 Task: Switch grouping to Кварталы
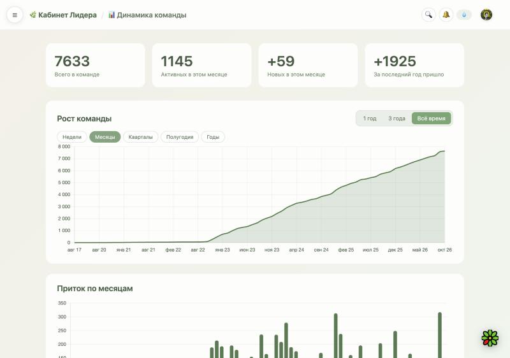[x=140, y=137]
